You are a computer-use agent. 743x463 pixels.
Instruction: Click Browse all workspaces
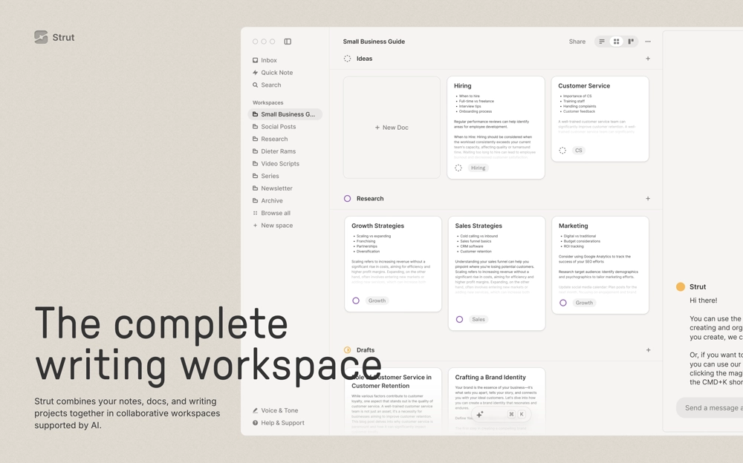click(271, 213)
